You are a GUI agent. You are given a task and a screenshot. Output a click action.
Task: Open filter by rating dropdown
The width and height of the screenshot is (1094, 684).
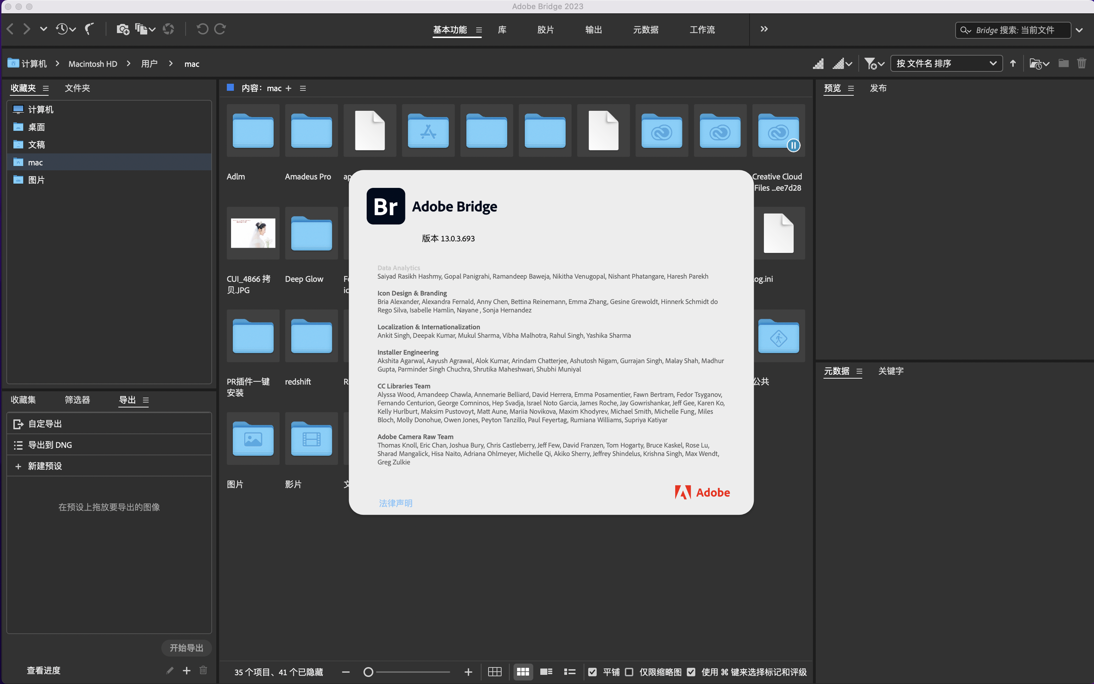(x=874, y=63)
